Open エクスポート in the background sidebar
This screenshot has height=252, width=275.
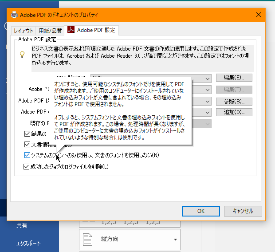tap(28, 244)
